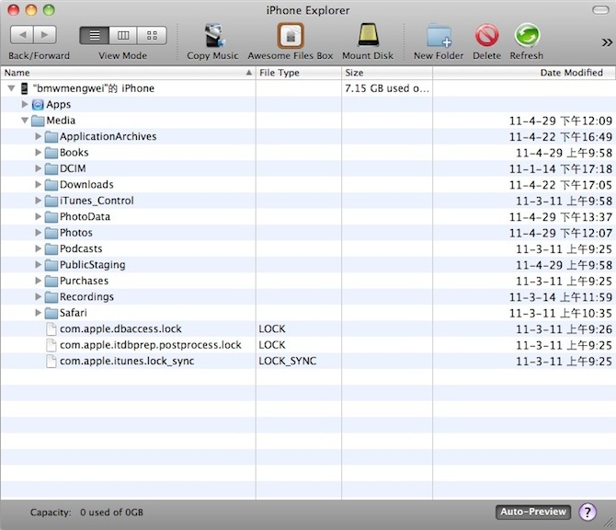This screenshot has height=530, width=616.
Task: Switch to icon grid view mode
Action: [x=152, y=35]
